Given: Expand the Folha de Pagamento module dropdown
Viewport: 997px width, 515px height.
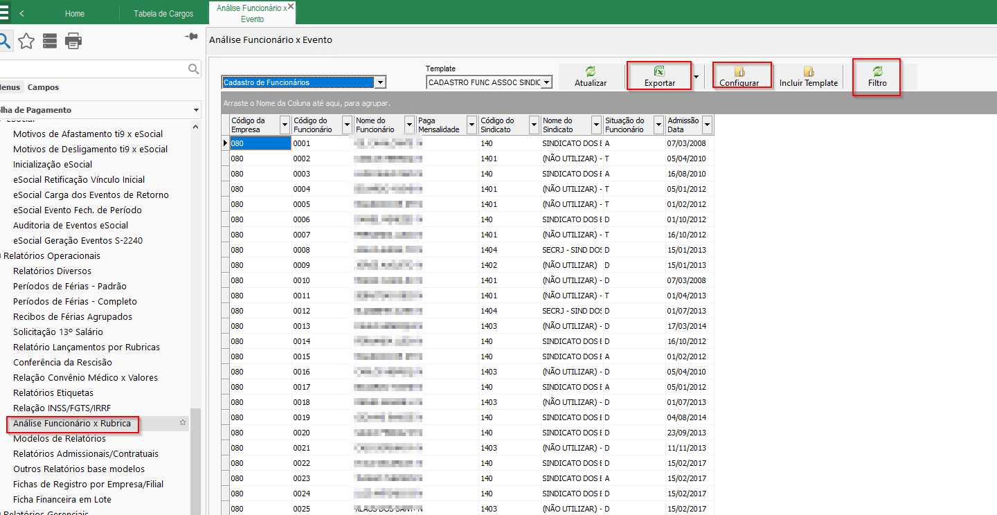Looking at the screenshot, I should (197, 110).
